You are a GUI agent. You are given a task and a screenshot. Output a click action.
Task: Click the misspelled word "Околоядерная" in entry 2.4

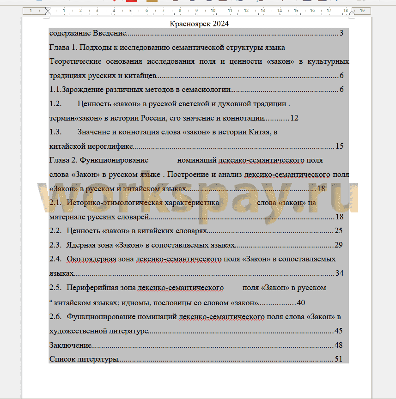(x=91, y=259)
